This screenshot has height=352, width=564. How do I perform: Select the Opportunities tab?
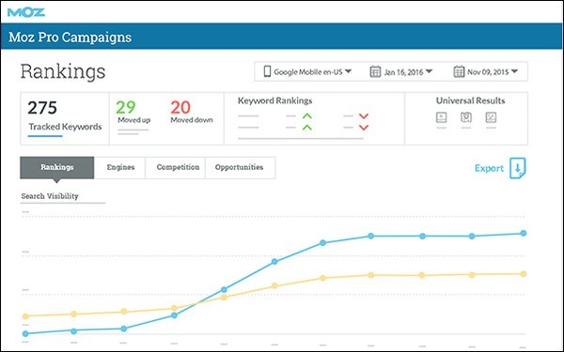[x=239, y=167]
